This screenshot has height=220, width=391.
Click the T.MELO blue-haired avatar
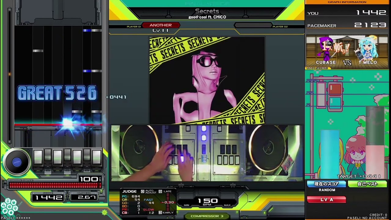[x=368, y=49]
